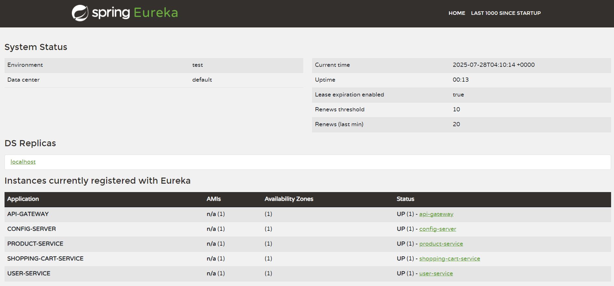Open the HOME navigation item
Screen dimensions: 614x286
(x=457, y=13)
